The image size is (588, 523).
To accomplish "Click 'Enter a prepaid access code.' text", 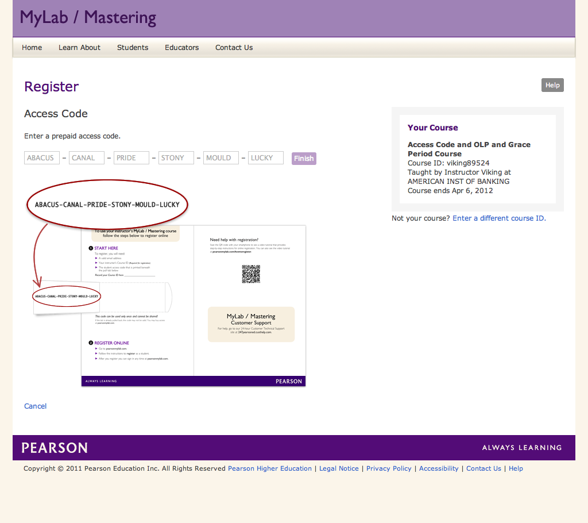I will click(72, 136).
